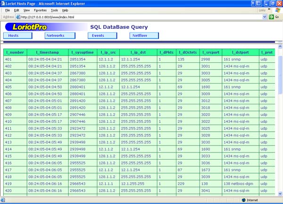Viewport: 283px width, 204px height.
Task: Open the File menu
Action: (x=8, y=10)
